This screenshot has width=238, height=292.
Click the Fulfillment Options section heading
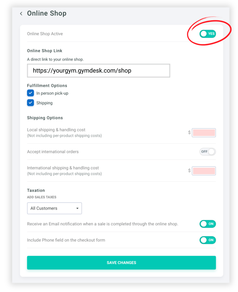click(47, 86)
